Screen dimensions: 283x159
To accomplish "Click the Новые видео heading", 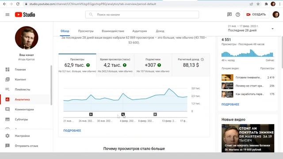I will pos(233,120).
